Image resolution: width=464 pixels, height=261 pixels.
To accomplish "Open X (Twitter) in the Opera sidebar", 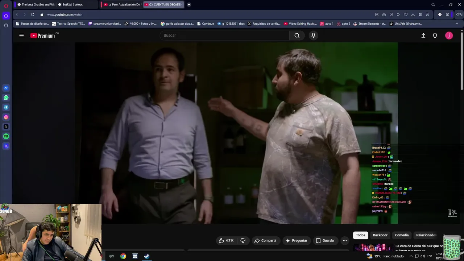I will coord(6,127).
